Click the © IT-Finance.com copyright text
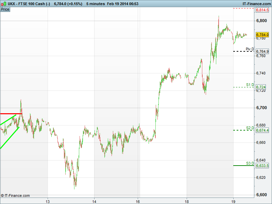 (x=15, y=195)
